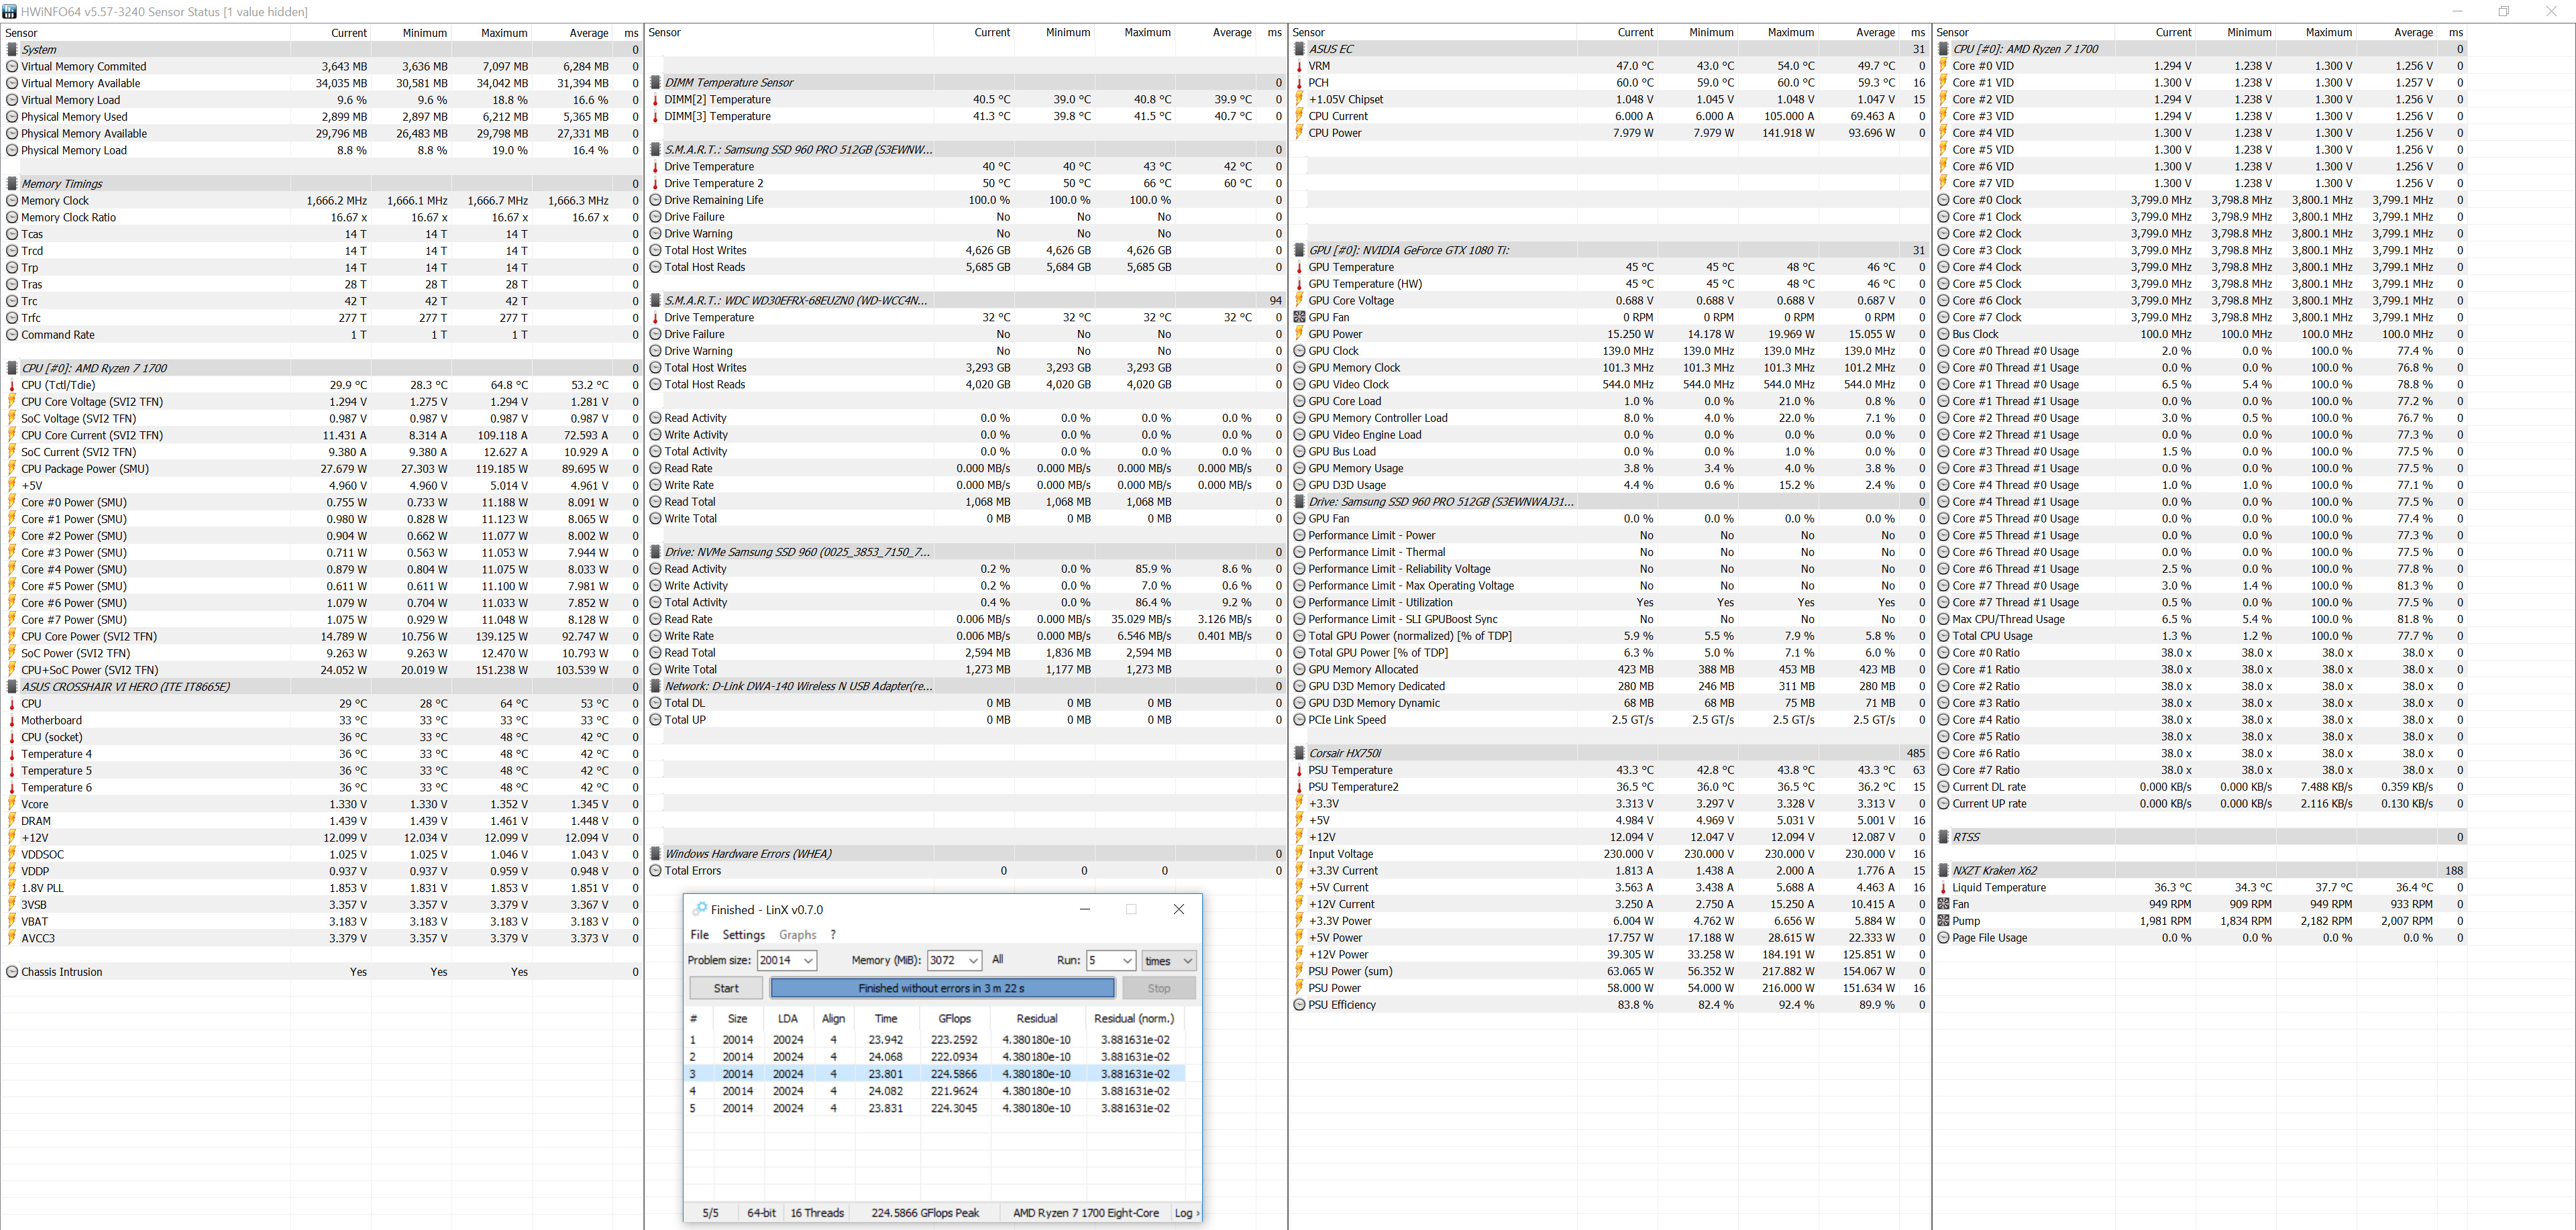Click the lightning icon beside CPU Package Power
The height and width of the screenshot is (1230, 2576).
tap(12, 469)
